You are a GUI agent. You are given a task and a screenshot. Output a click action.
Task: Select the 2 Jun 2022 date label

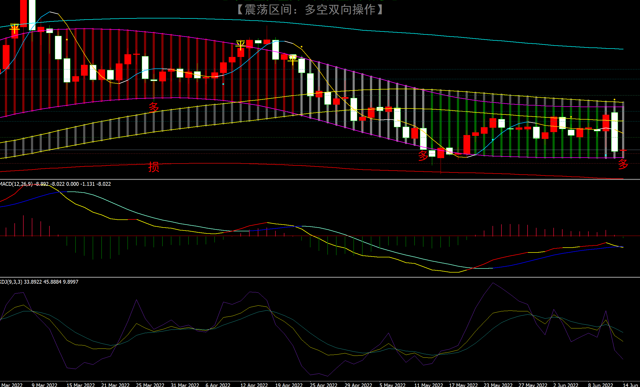tap(566, 385)
